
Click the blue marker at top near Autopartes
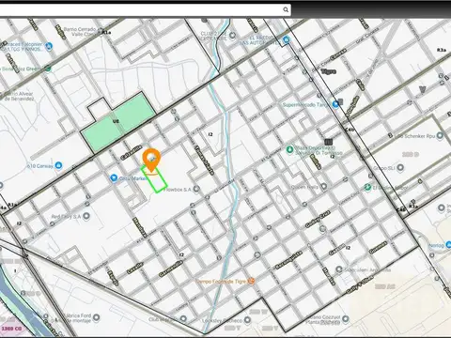click(x=286, y=40)
